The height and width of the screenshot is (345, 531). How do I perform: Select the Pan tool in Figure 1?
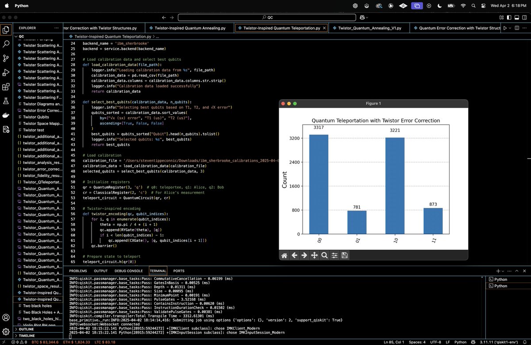tap(315, 255)
